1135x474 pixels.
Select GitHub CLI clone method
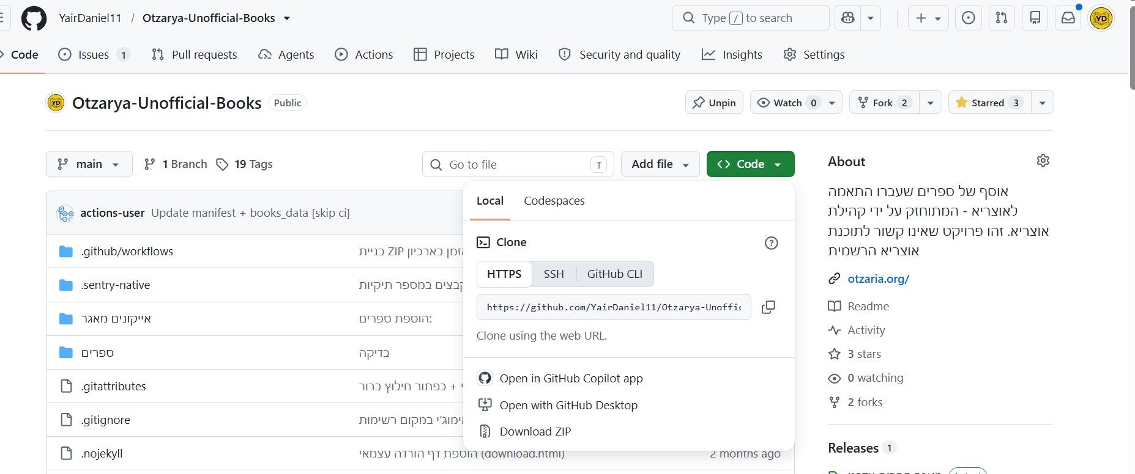tap(615, 274)
